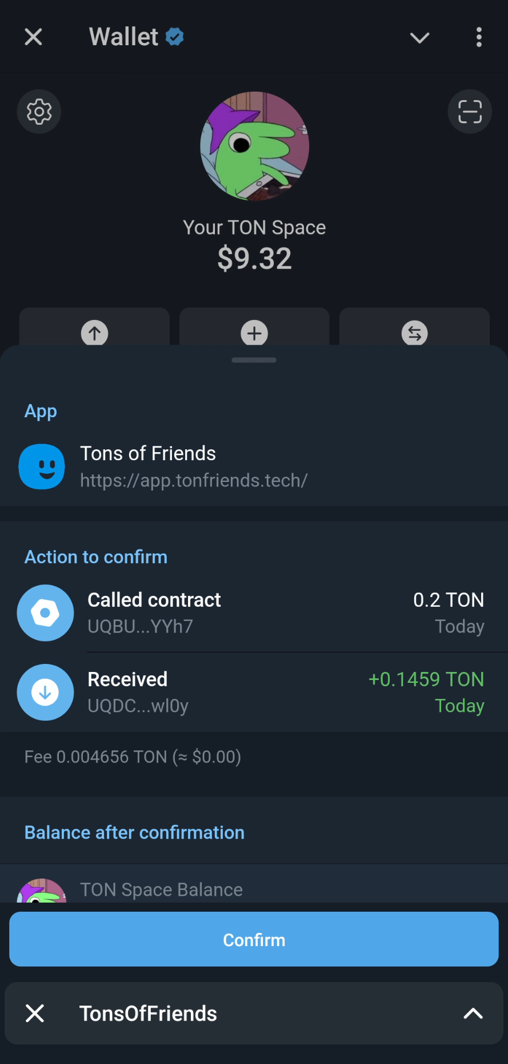Viewport: 508px width, 1064px height.
Task: Tap the TON Space Balance row
Action: click(x=161, y=889)
